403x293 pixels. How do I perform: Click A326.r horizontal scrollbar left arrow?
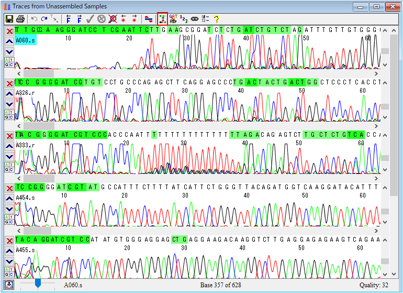[19, 126]
